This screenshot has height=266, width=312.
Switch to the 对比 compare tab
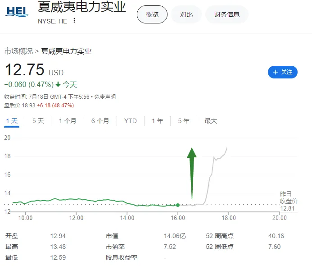(186, 14)
